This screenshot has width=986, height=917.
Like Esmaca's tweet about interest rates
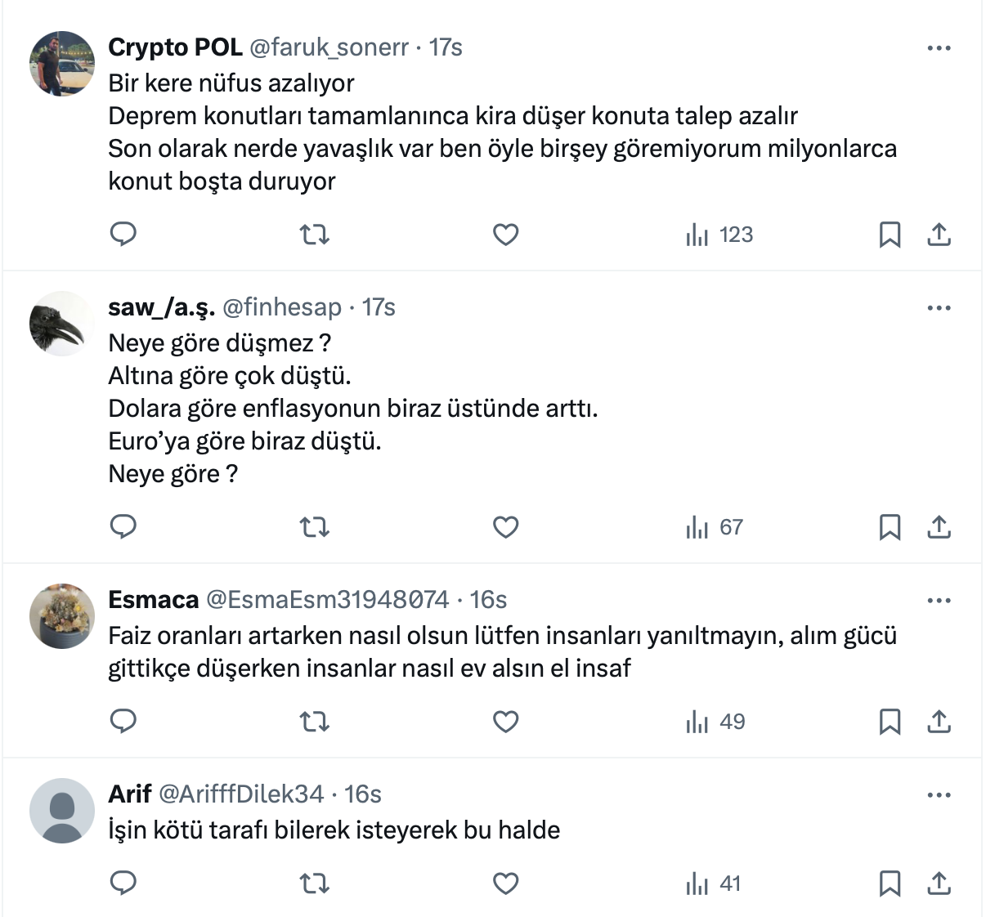pos(505,722)
